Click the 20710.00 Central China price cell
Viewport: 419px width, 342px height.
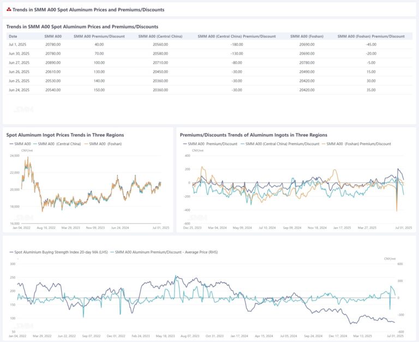pyautogui.click(x=160, y=63)
